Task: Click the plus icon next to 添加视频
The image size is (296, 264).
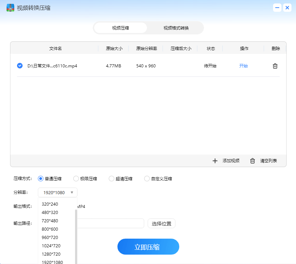Action: point(215,161)
